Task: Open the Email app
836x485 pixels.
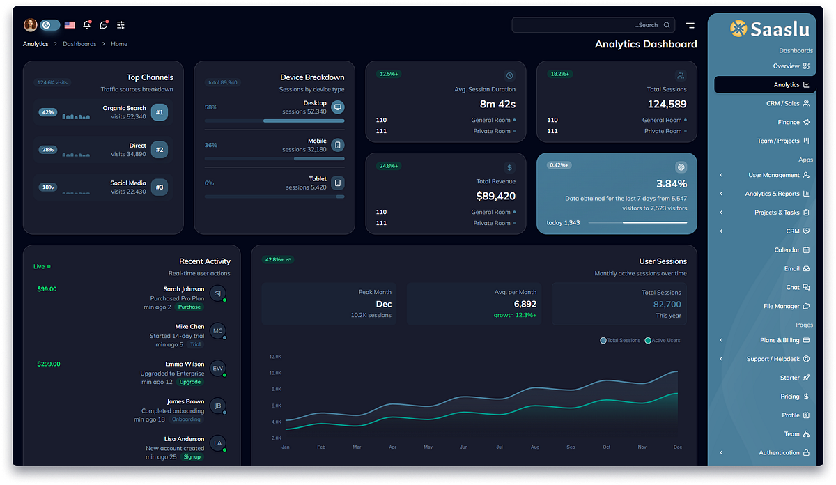Action: pyautogui.click(x=764, y=269)
